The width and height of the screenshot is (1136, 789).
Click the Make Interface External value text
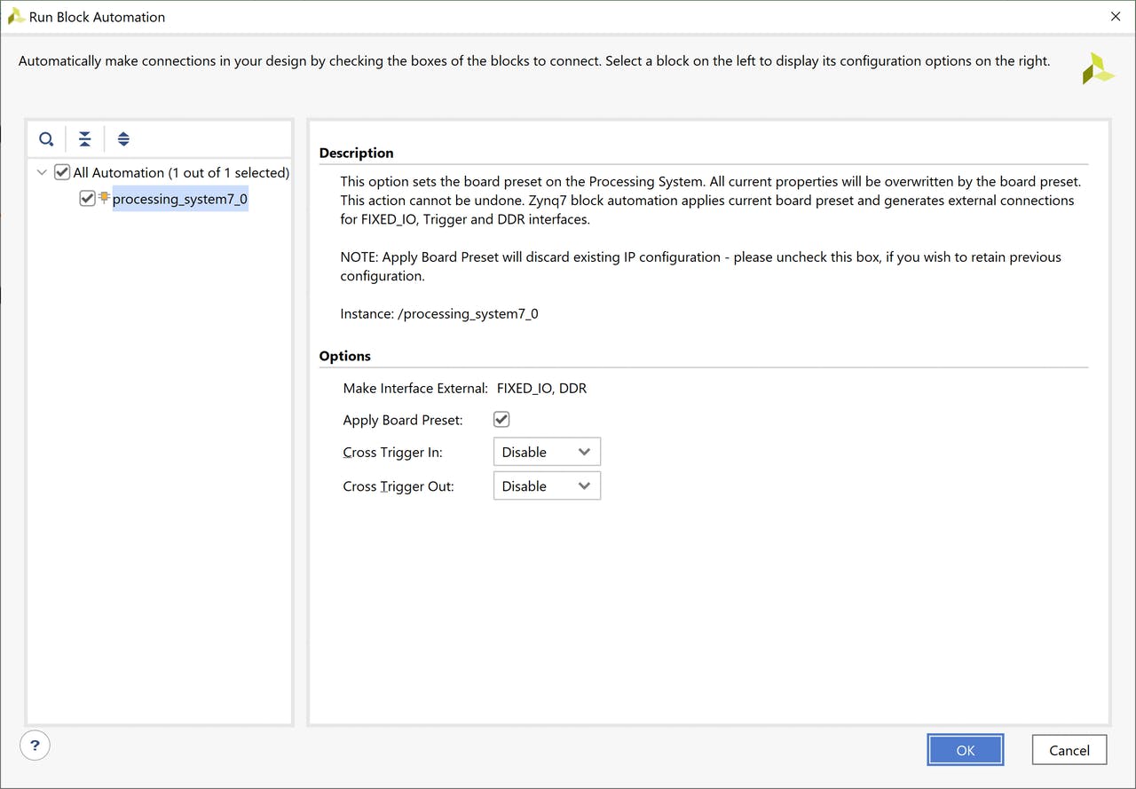click(541, 388)
